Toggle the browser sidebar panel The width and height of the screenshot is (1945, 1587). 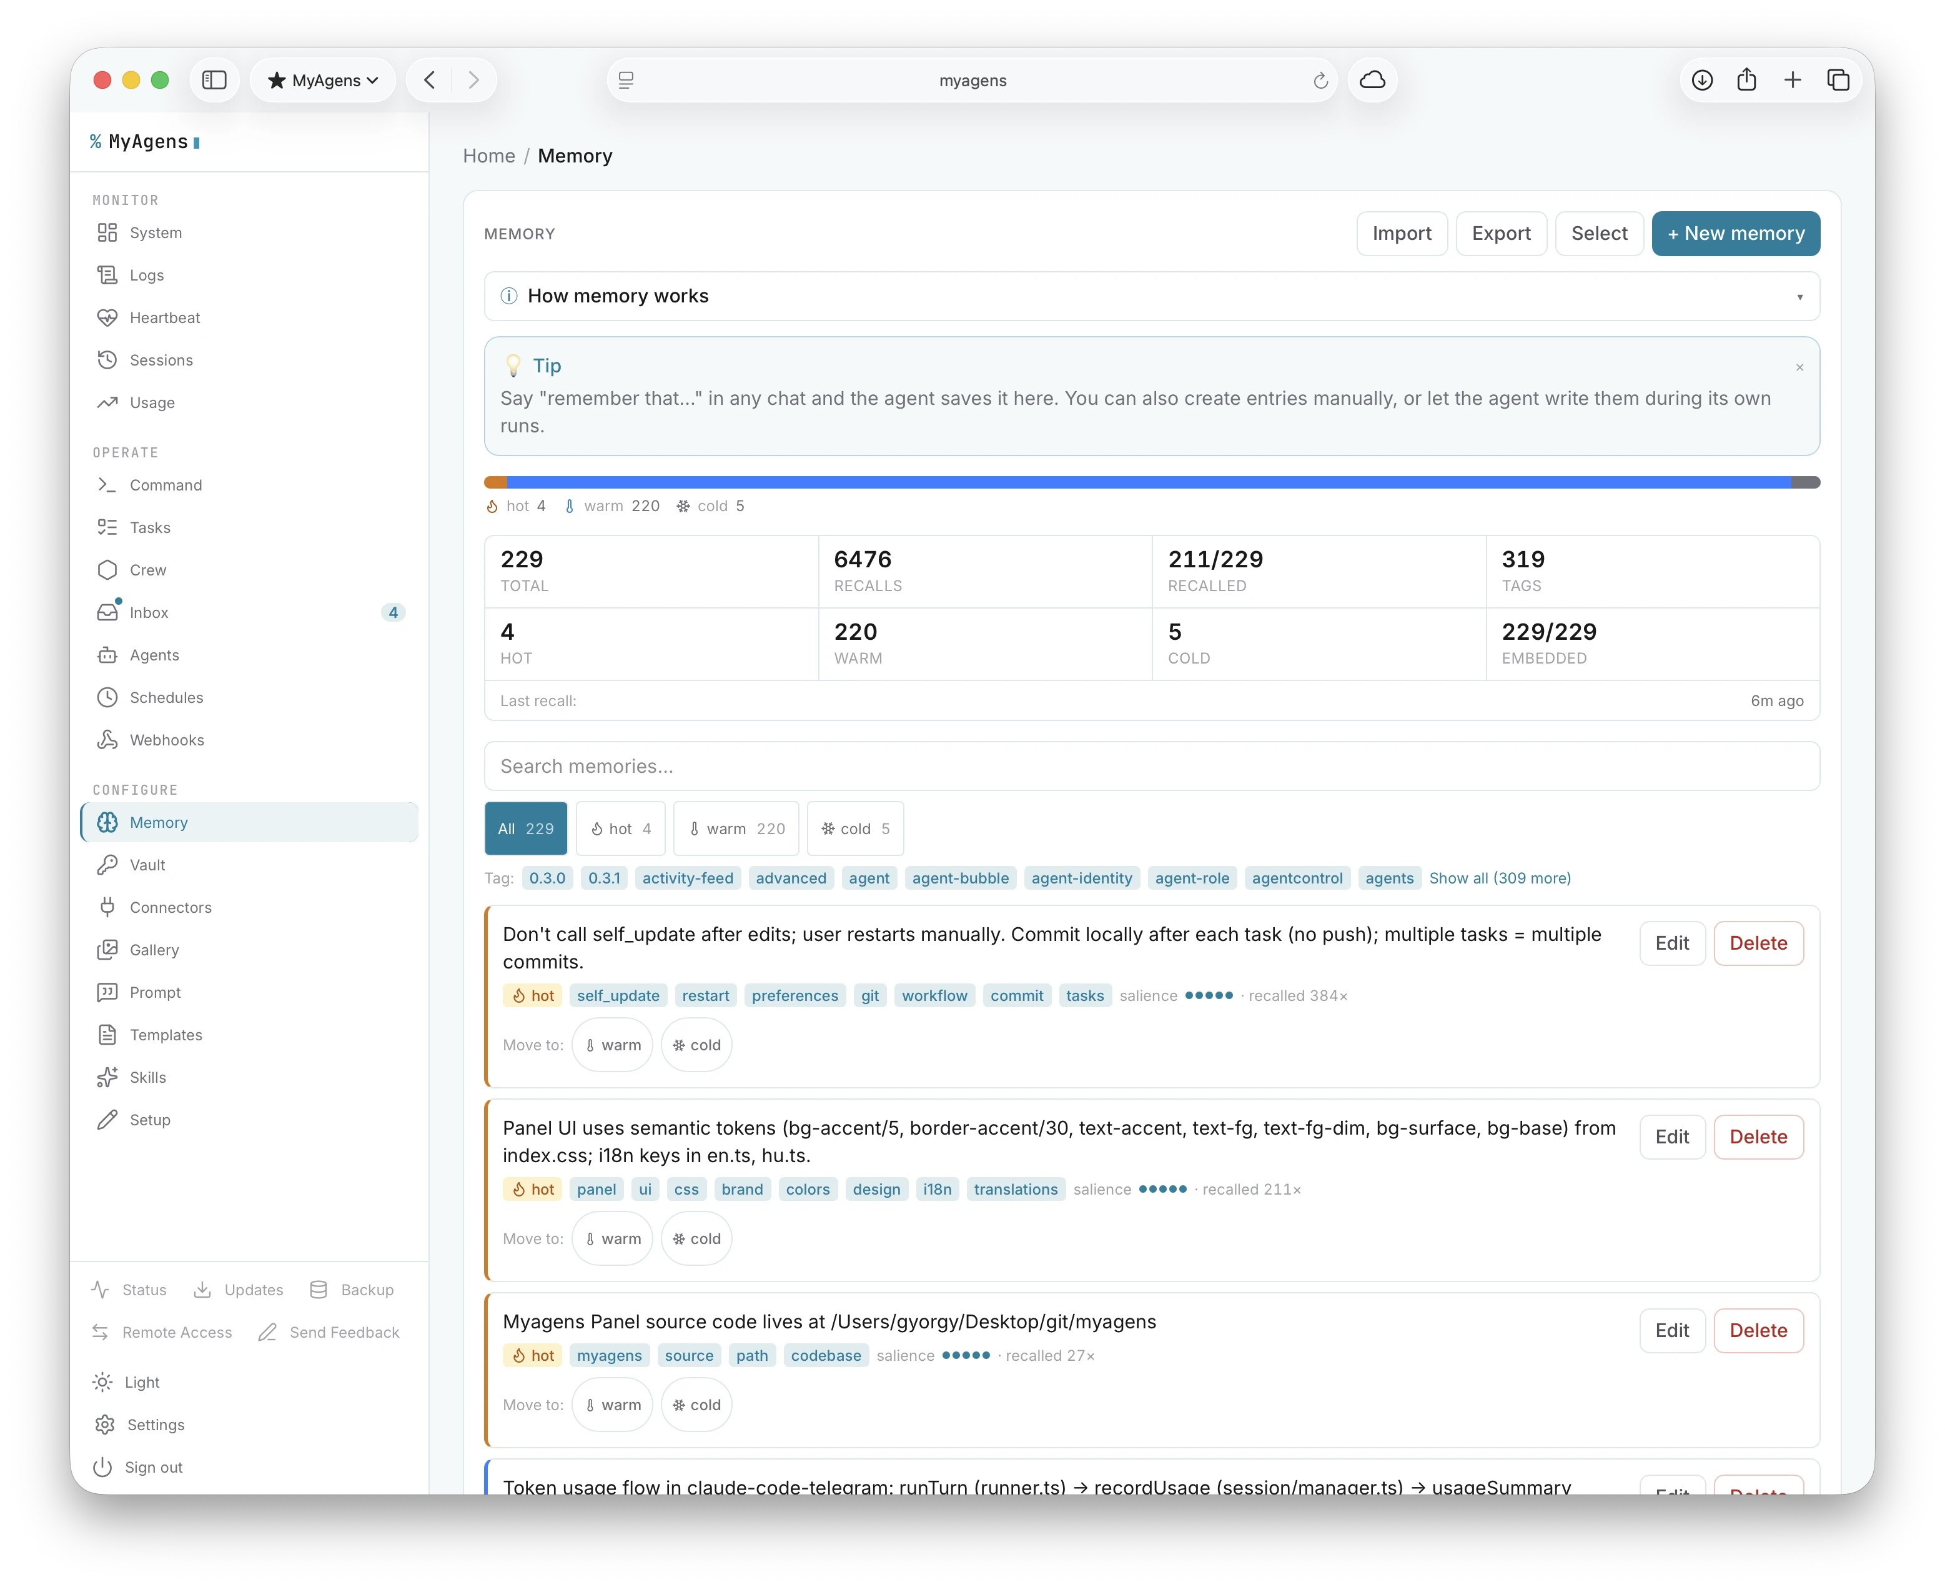click(x=214, y=81)
